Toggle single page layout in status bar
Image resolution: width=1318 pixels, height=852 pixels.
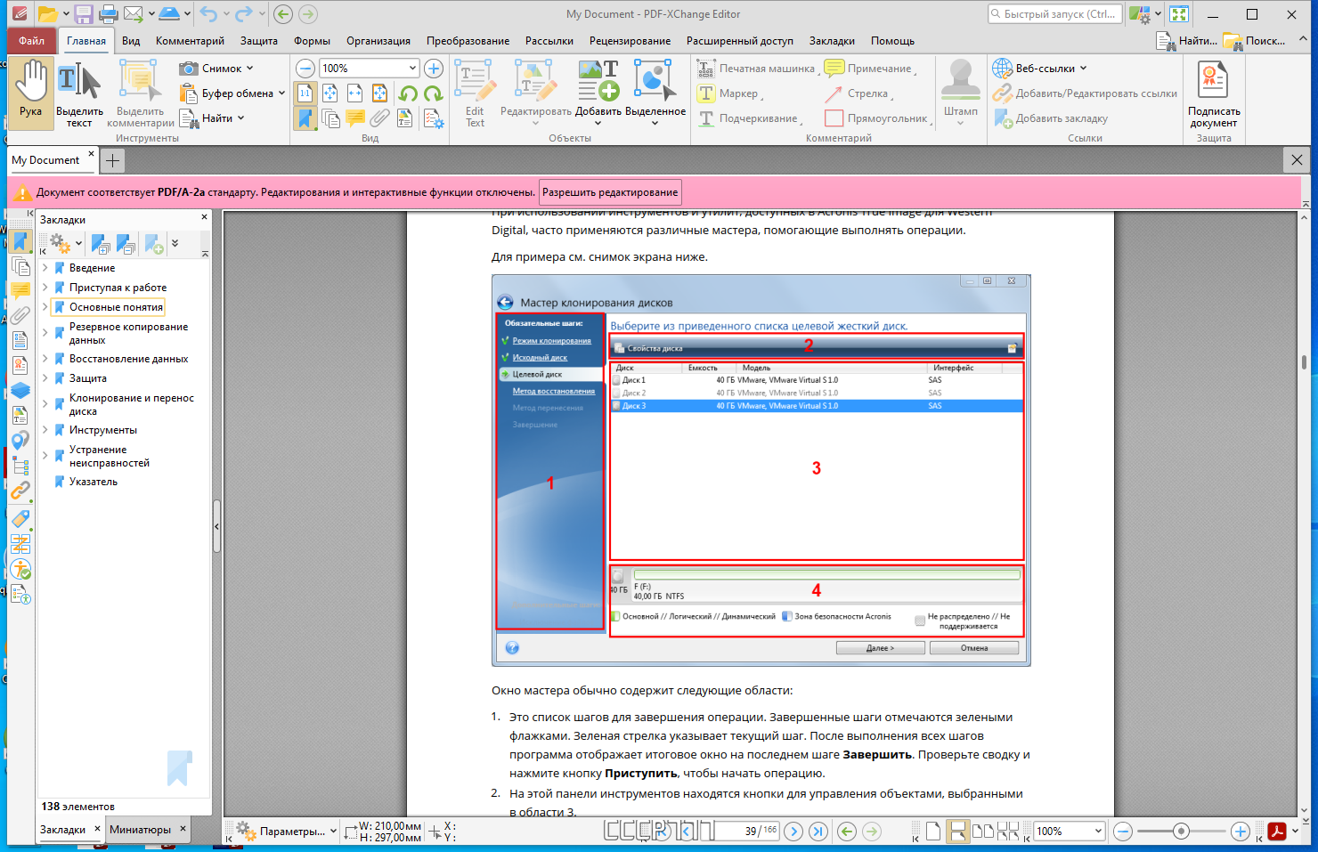(932, 832)
